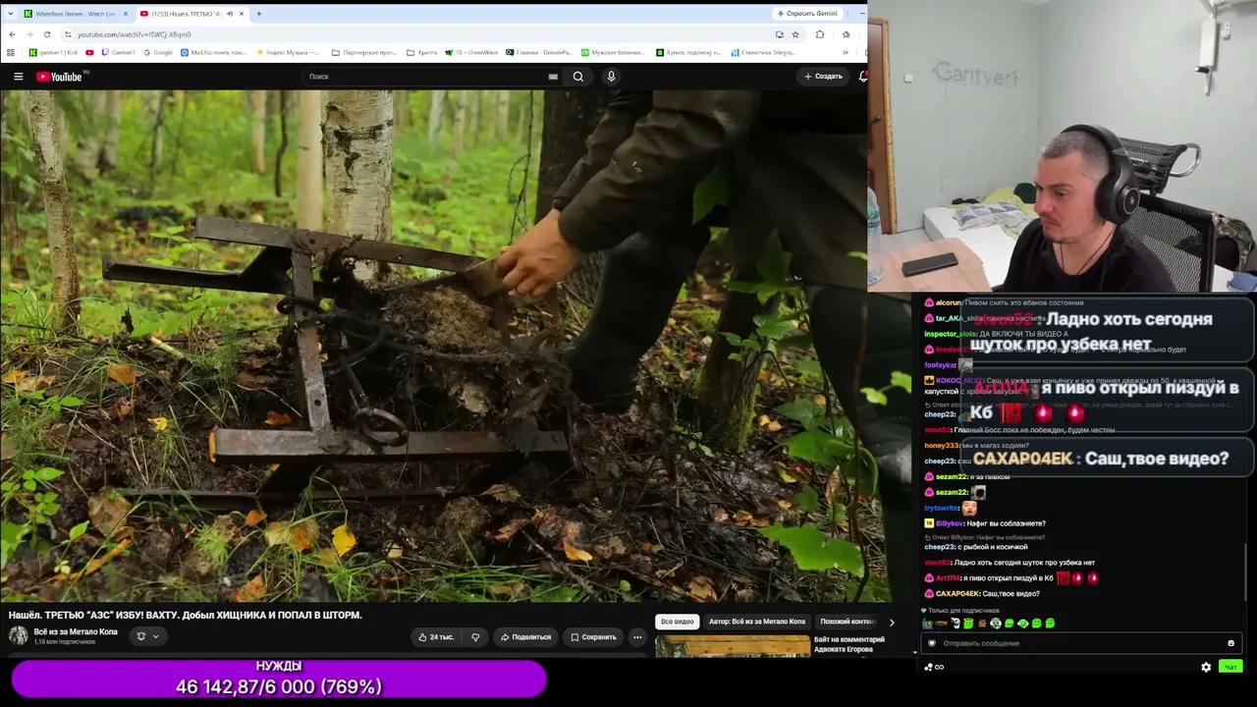Open the Mail.Ru bookmark
The width and height of the screenshot is (1257, 707).
(213, 52)
